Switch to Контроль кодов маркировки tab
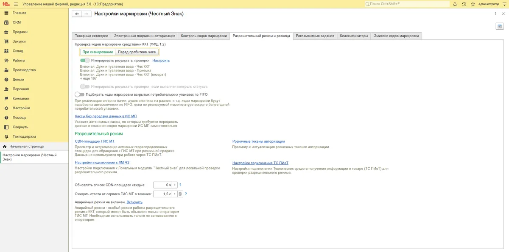The image size is (509, 252). tap(204, 36)
